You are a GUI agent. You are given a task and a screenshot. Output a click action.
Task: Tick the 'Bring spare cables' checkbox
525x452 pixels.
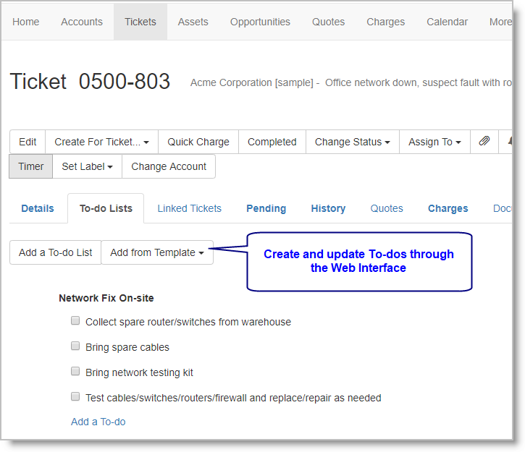75,346
